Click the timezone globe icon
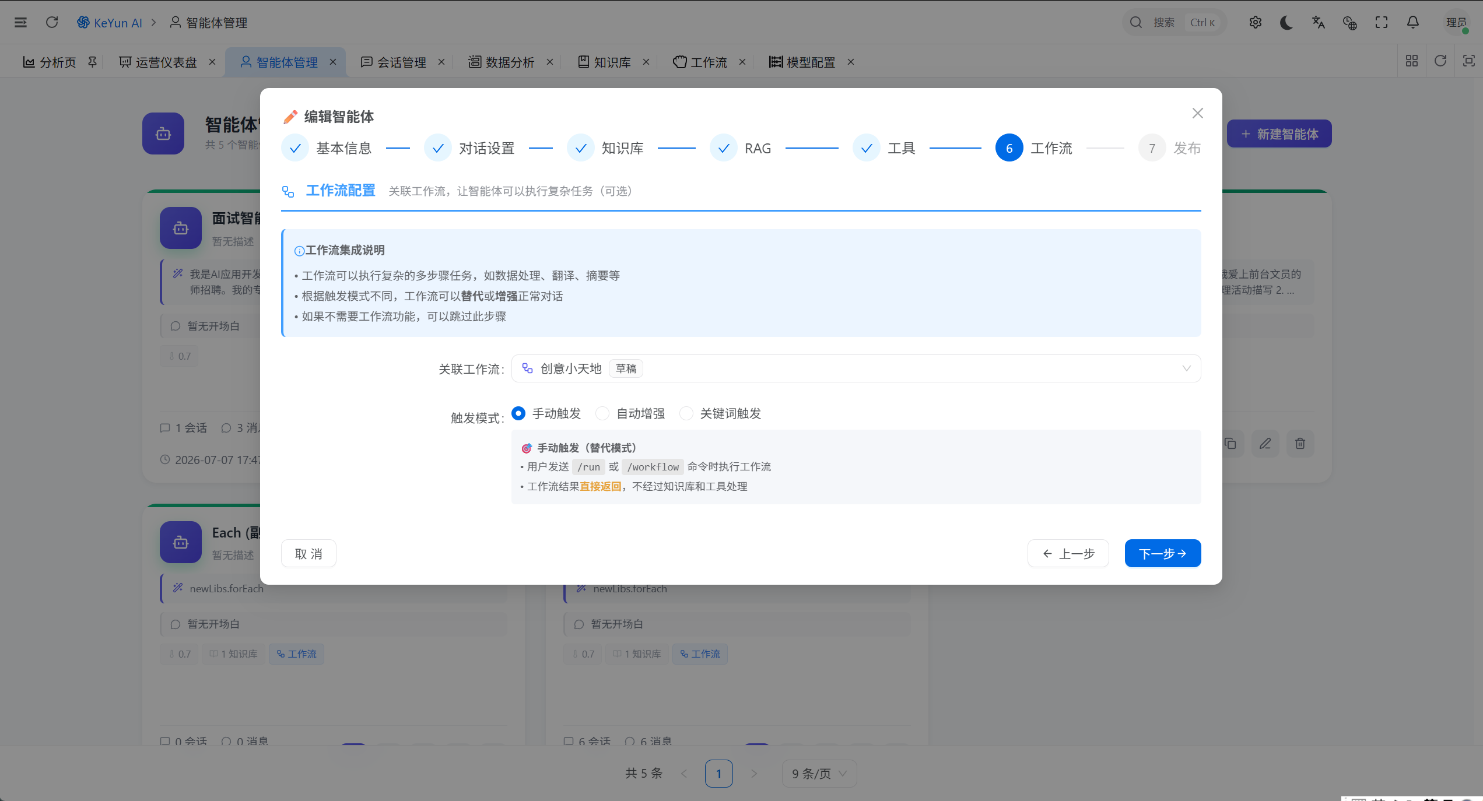 (1349, 22)
